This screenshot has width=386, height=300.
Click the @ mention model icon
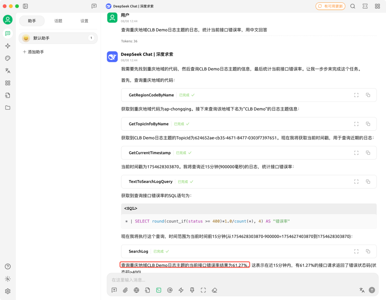coord(170,290)
